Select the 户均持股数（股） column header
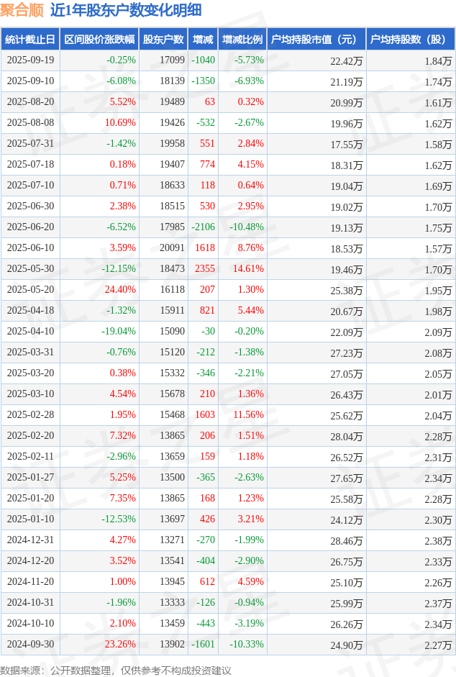 point(410,40)
